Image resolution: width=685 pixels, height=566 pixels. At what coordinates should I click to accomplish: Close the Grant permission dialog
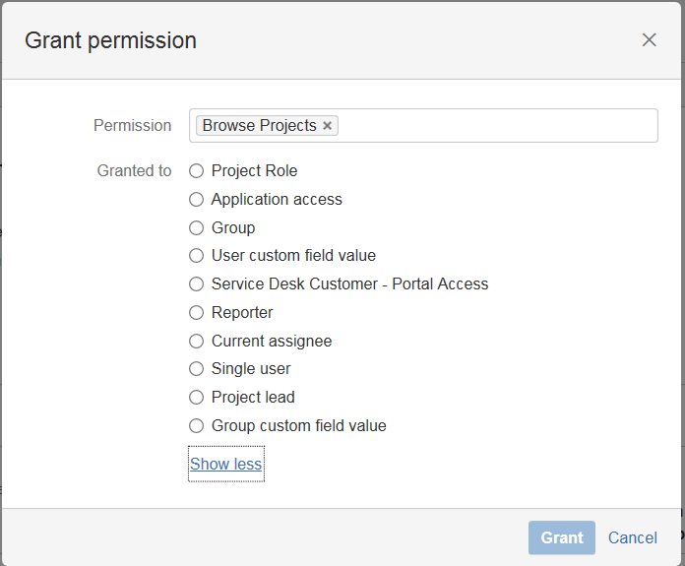point(649,39)
